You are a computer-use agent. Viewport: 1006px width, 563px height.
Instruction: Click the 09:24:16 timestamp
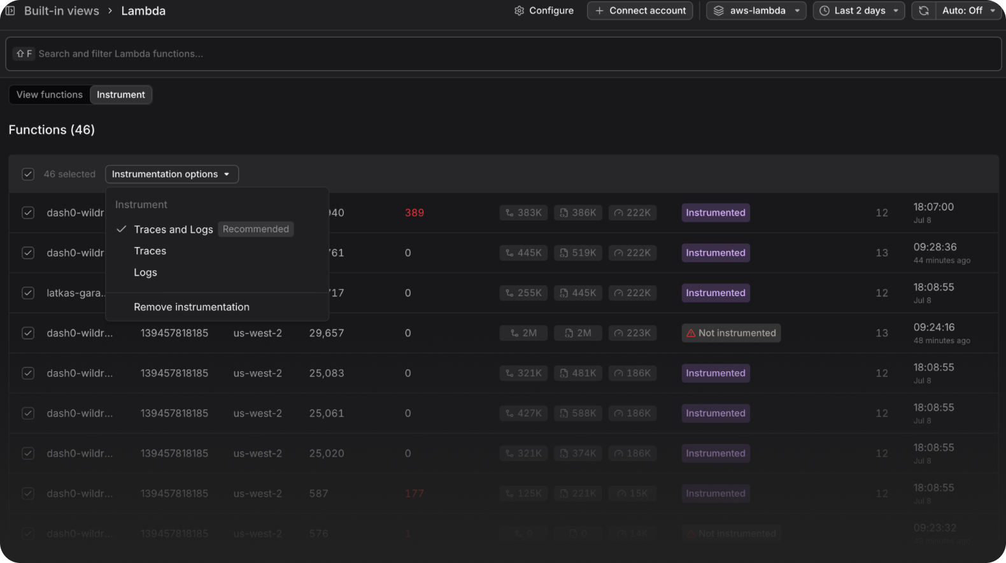click(934, 327)
